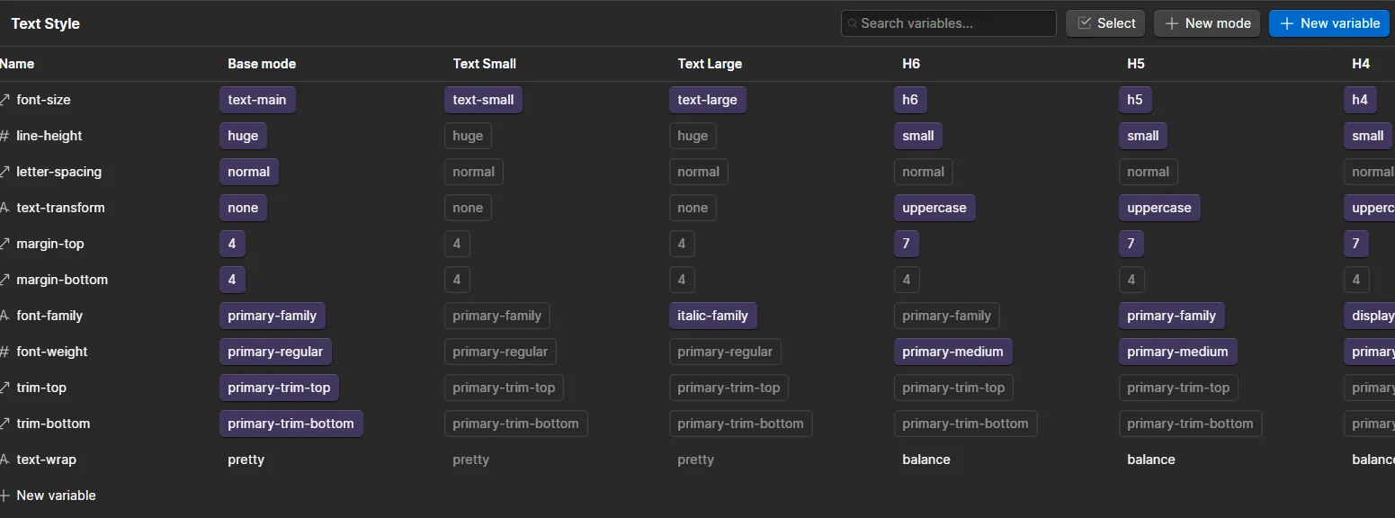Image resolution: width=1395 pixels, height=518 pixels.
Task: Select primary-medium chip in H6 column
Action: (x=953, y=352)
